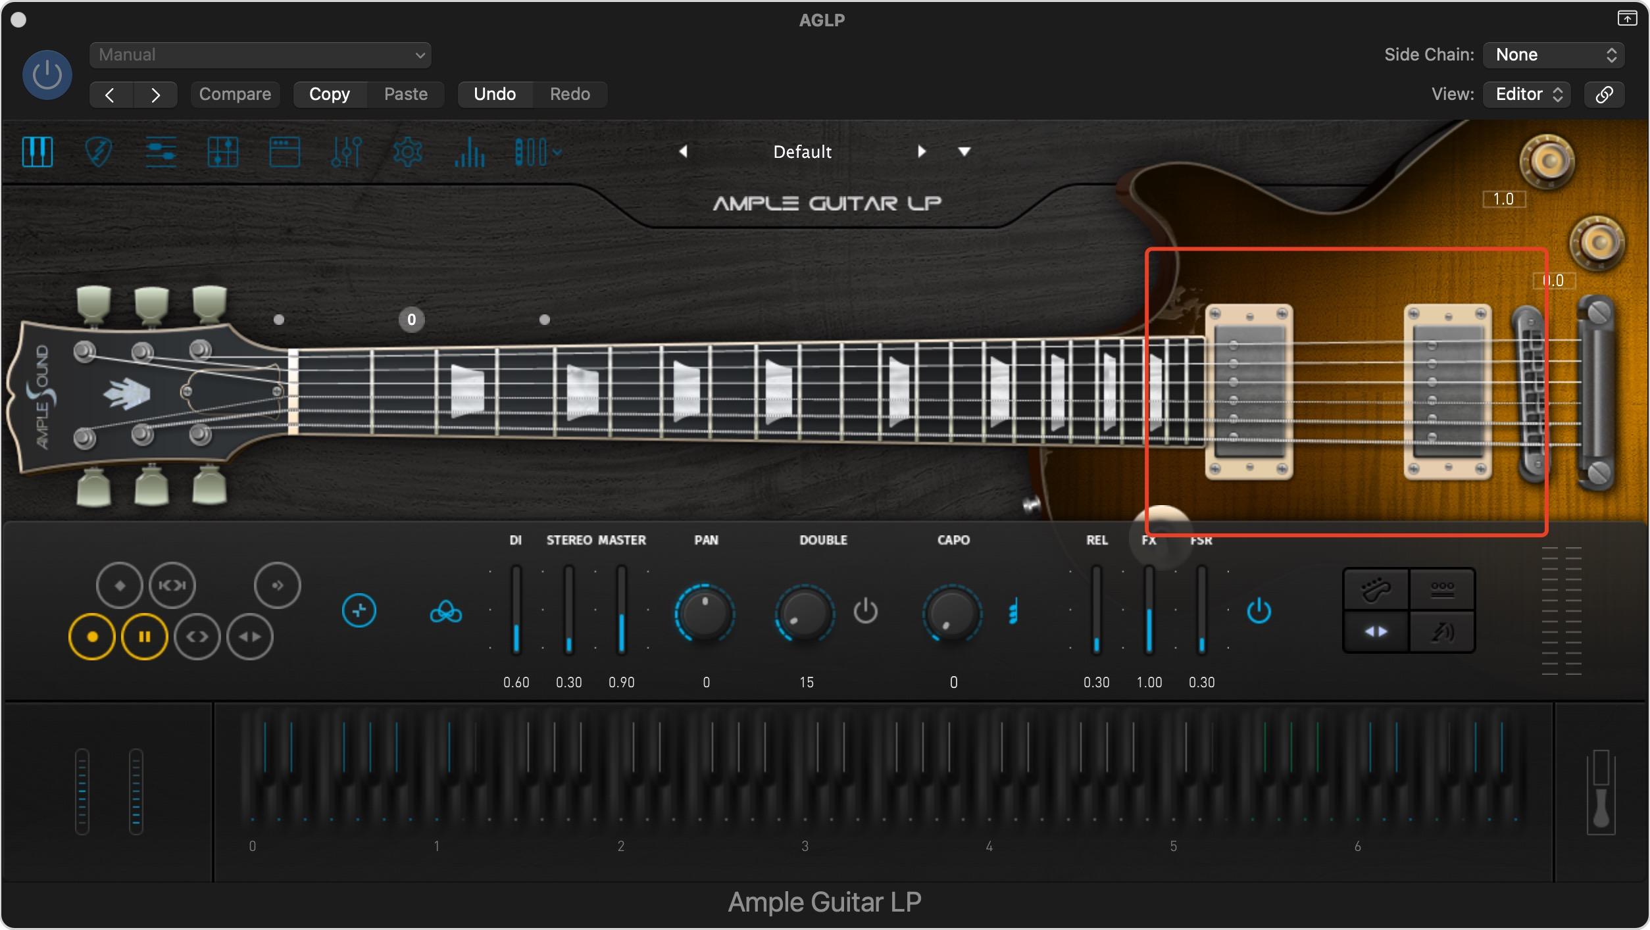Open the three-fader mixer icon
The width and height of the screenshot is (1650, 930).
346,152
